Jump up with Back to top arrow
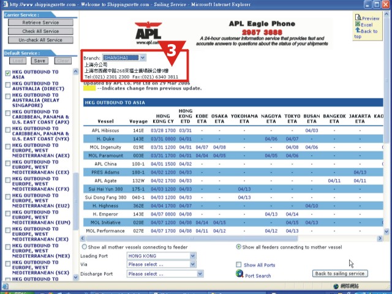Screen dimensions: 392x294 (x=358, y=30)
